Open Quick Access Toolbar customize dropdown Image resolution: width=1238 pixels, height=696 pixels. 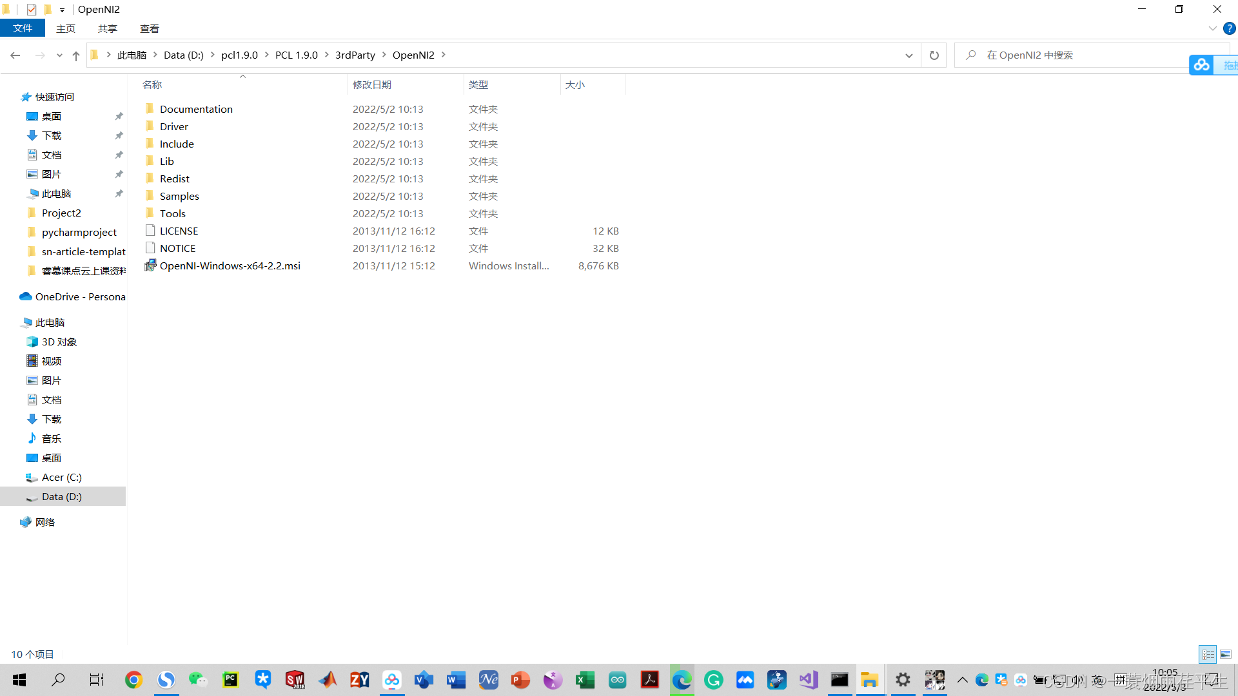tap(62, 10)
